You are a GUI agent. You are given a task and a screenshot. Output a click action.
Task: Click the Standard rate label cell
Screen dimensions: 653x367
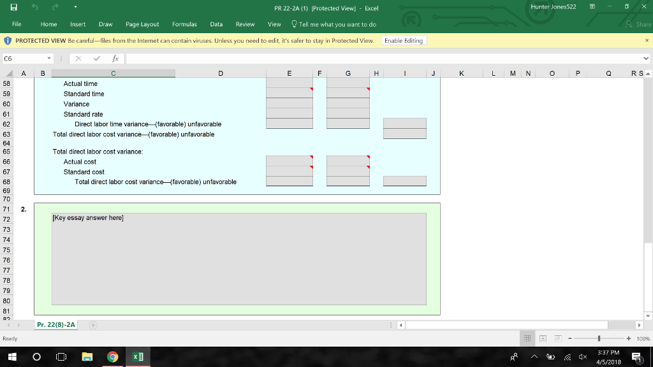pyautogui.click(x=84, y=114)
